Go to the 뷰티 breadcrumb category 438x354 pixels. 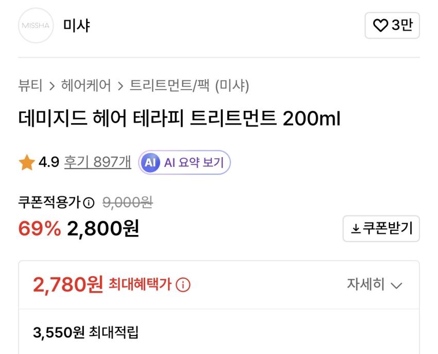[x=30, y=85]
